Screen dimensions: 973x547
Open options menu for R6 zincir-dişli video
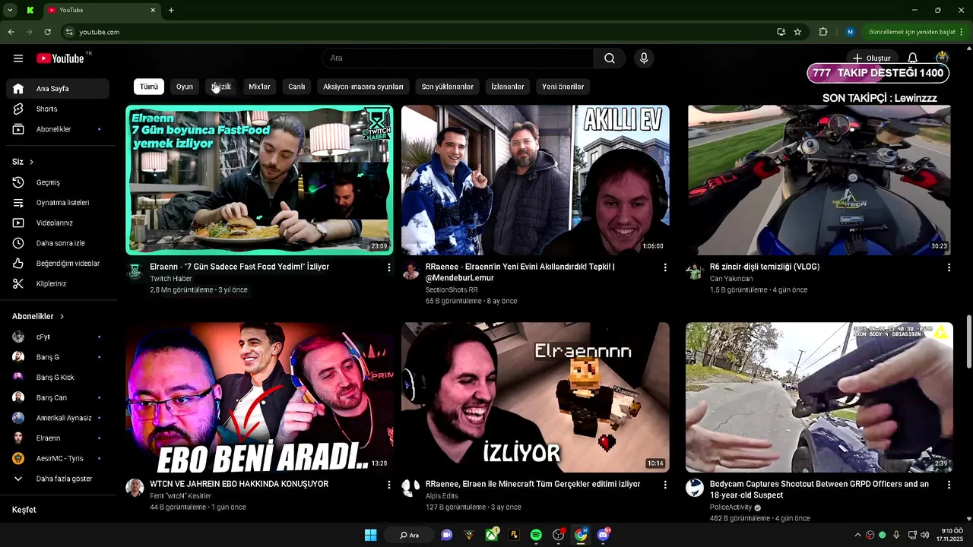pos(949,267)
